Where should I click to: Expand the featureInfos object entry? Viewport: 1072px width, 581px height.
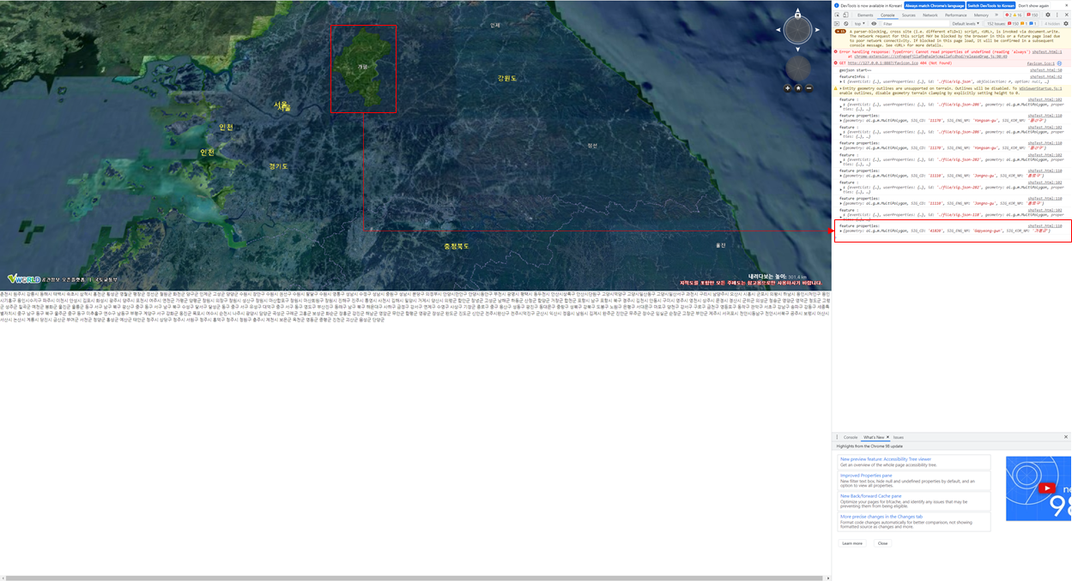pyautogui.click(x=841, y=81)
